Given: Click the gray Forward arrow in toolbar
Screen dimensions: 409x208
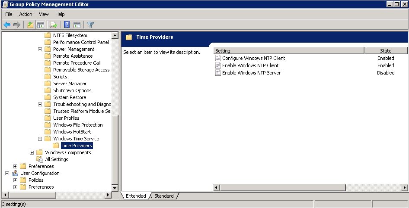Looking at the screenshot, I should point(17,25).
